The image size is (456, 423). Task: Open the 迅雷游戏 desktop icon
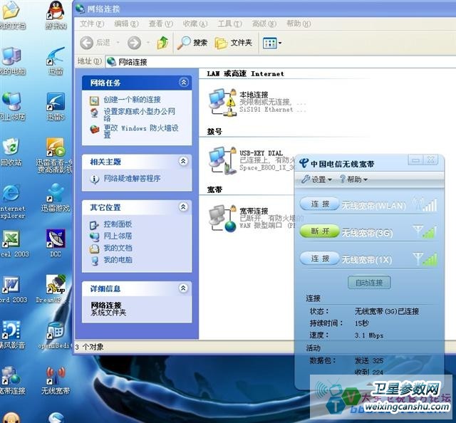tap(56, 197)
